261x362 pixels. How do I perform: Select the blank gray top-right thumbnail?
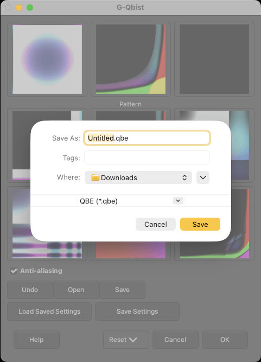click(x=214, y=59)
